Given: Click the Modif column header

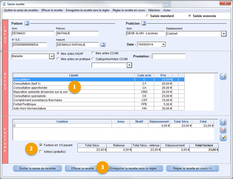Looking at the screenshot, I should [x=139, y=121].
